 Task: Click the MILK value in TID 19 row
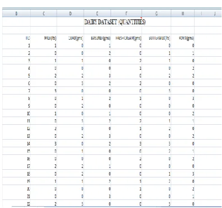pyautogui.click(x=44, y=181)
